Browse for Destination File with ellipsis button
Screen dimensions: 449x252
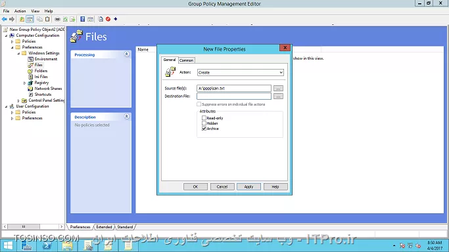[278, 96]
